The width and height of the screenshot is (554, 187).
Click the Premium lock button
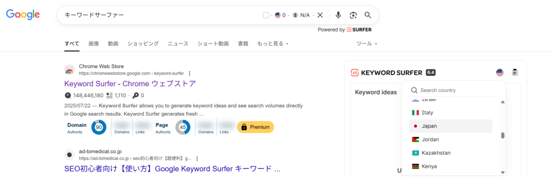click(x=255, y=127)
